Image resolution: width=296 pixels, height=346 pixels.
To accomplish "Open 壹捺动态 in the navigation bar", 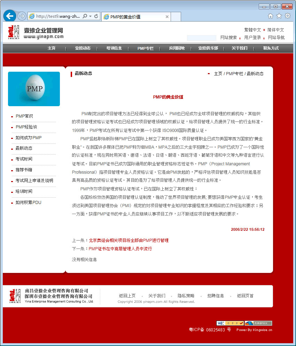I will [x=83, y=48].
